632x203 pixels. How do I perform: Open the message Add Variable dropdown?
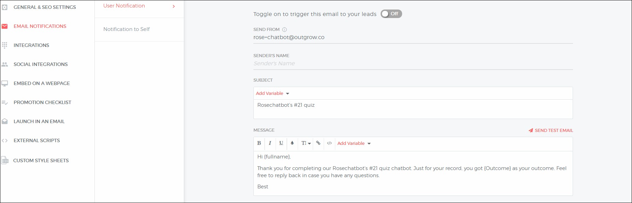coord(354,143)
